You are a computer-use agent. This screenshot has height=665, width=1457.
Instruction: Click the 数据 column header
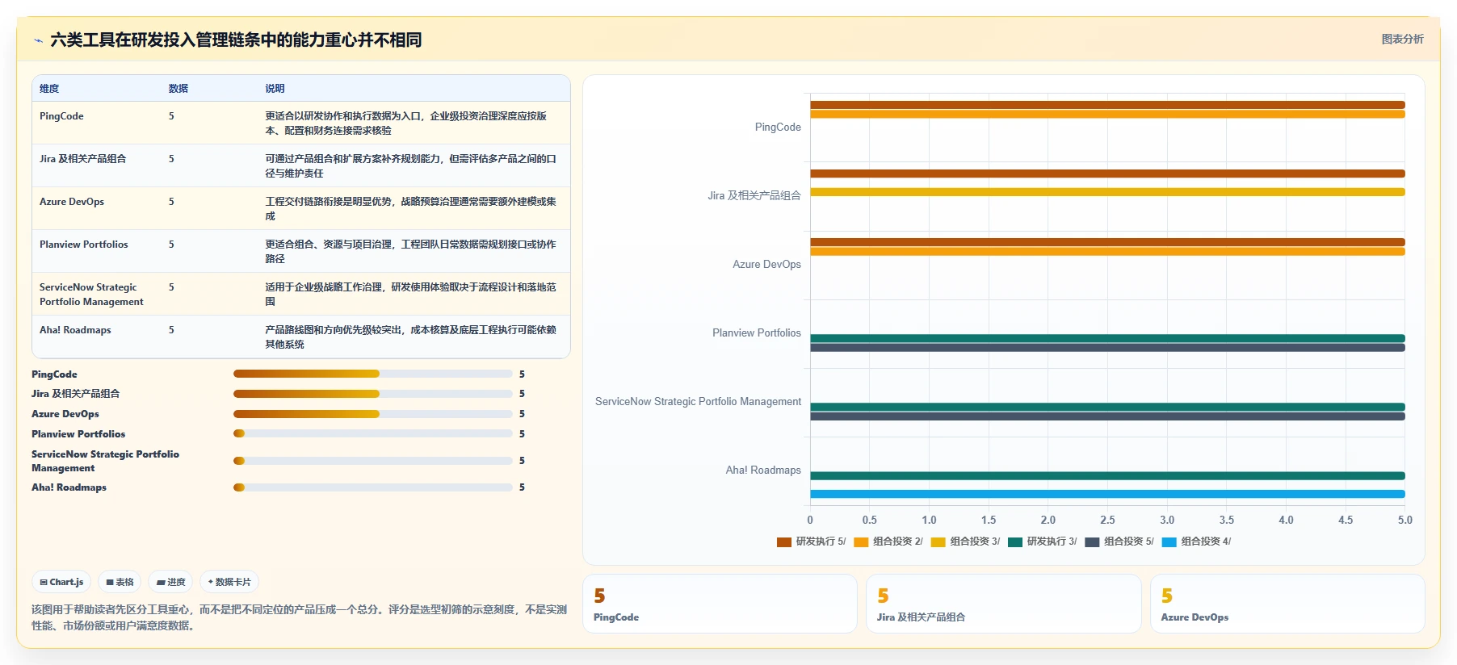click(x=178, y=89)
